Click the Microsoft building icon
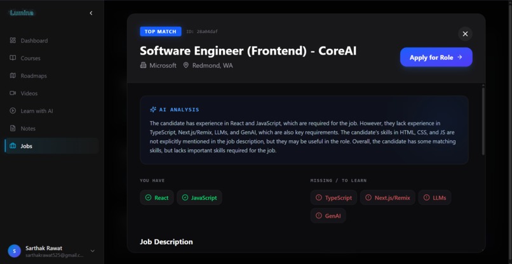Screen dimensions: 512x264 click(143, 65)
